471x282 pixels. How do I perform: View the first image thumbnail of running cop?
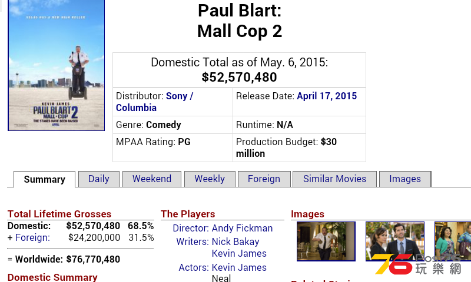[x=326, y=241]
